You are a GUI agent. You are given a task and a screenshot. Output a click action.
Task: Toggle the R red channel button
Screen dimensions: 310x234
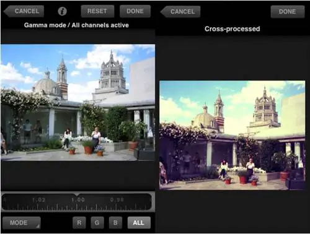[79, 223]
